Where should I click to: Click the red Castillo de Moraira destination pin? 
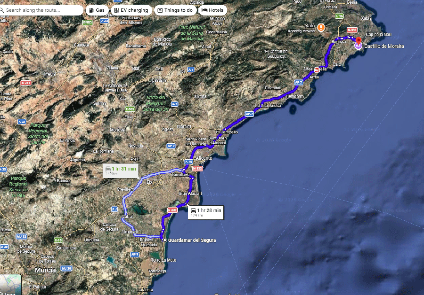pyautogui.click(x=359, y=41)
